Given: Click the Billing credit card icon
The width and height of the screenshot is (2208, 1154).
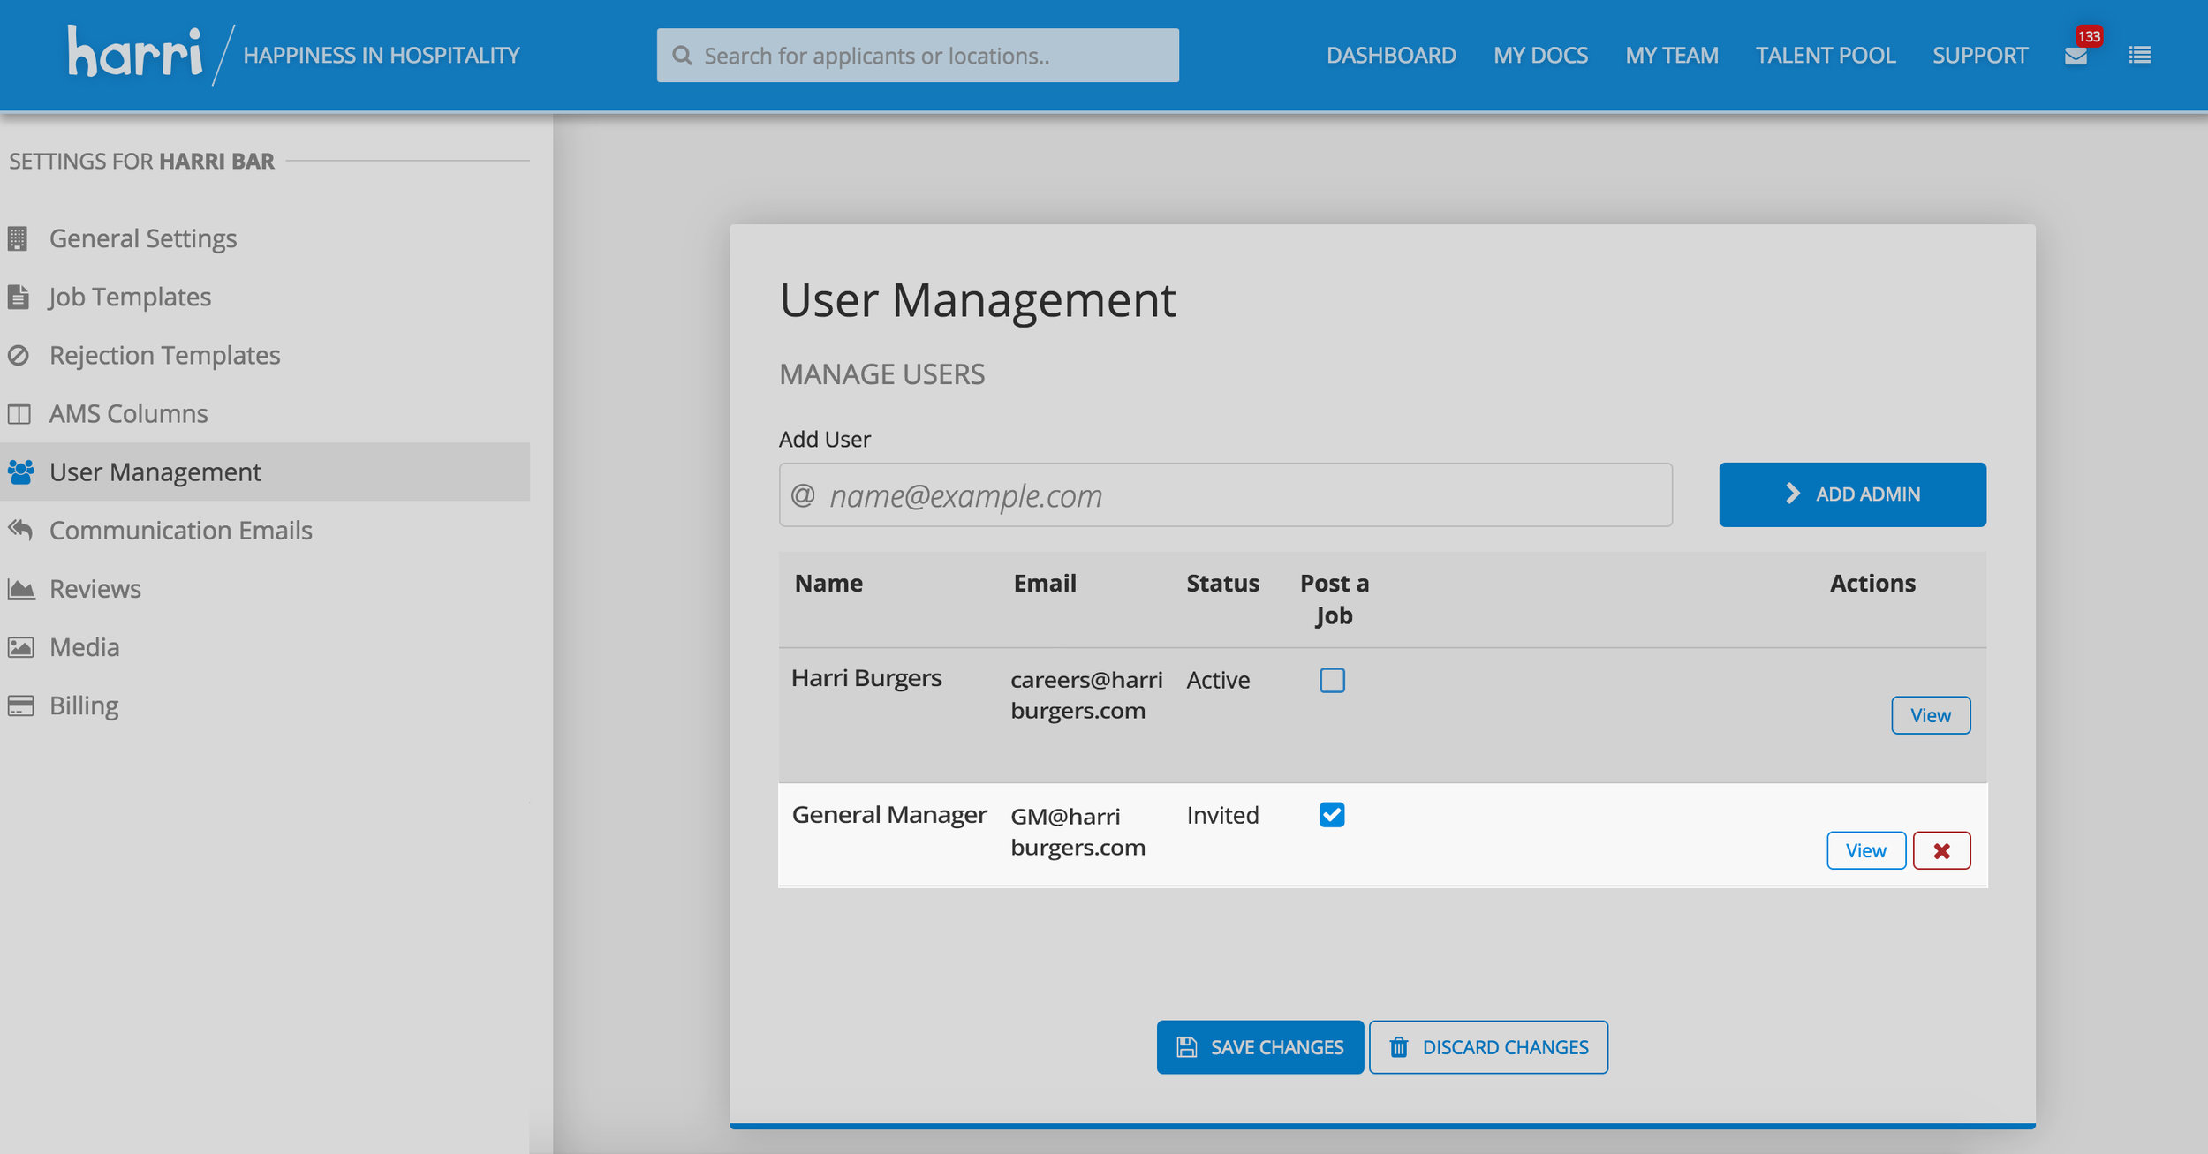Looking at the screenshot, I should tap(20, 705).
